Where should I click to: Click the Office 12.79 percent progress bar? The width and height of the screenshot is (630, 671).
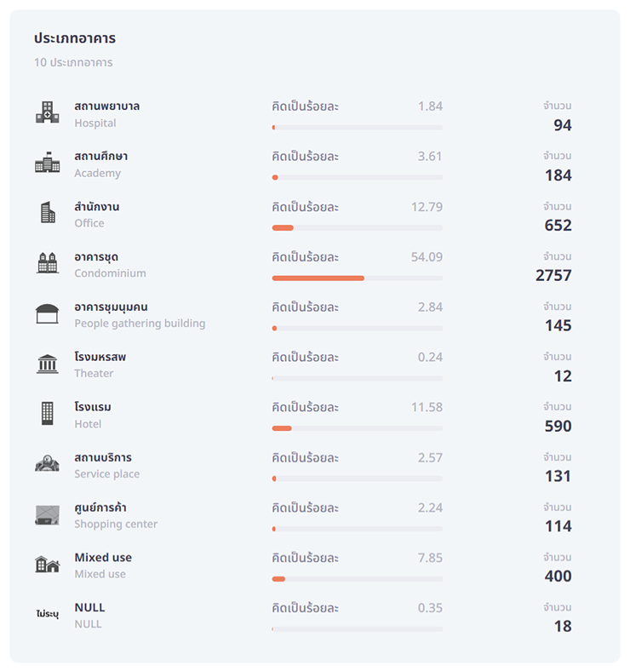[x=358, y=228]
